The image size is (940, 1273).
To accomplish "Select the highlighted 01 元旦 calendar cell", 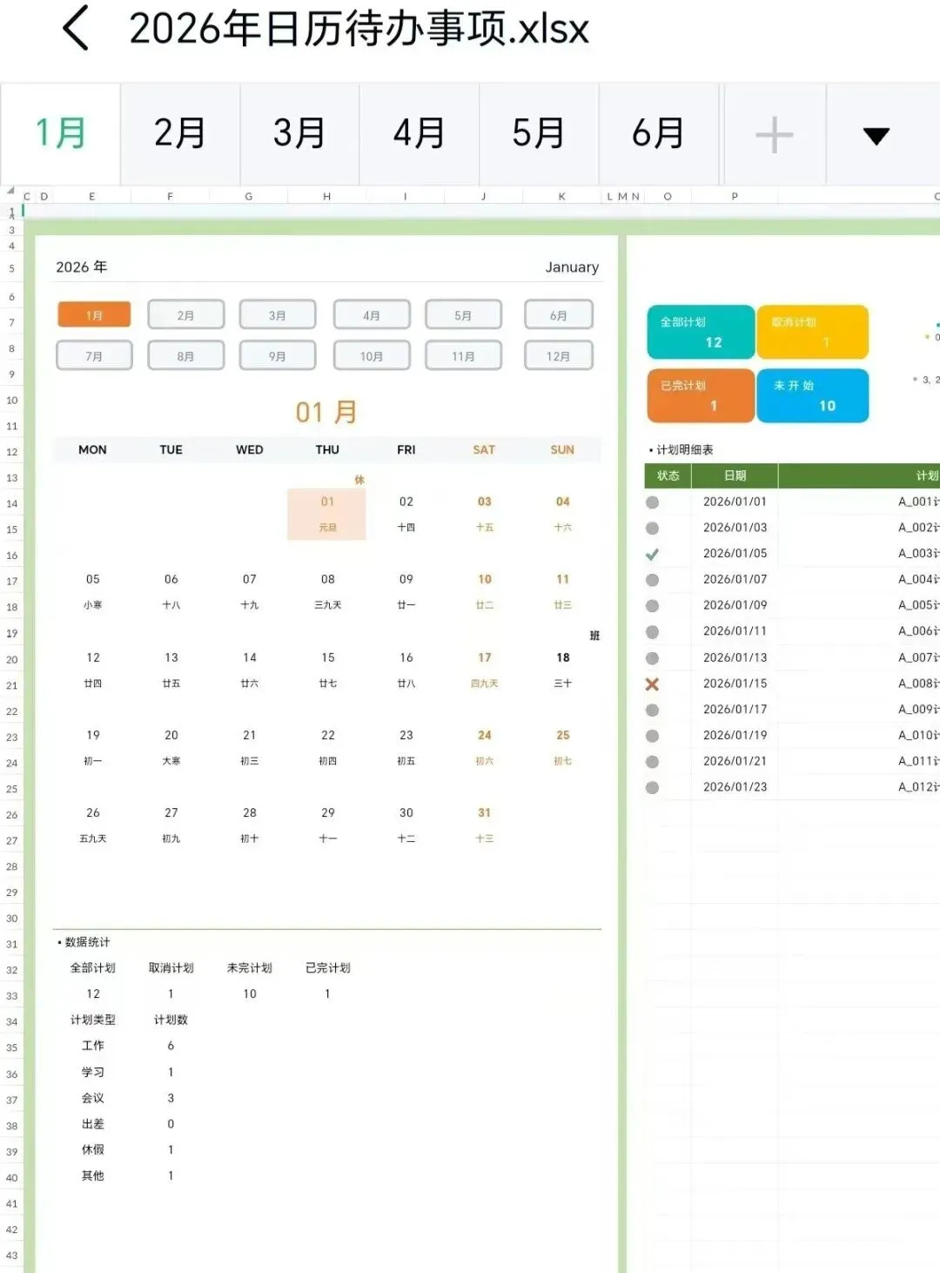I will tap(327, 515).
